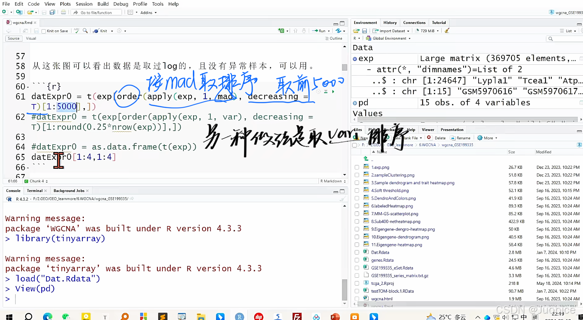The width and height of the screenshot is (583, 320).
Task: Go to previous chunk with up arrow
Action: (x=296, y=31)
